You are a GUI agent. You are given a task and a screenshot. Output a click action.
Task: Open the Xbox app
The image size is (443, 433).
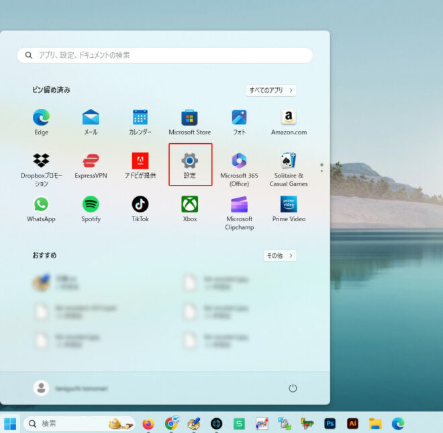[x=189, y=209]
